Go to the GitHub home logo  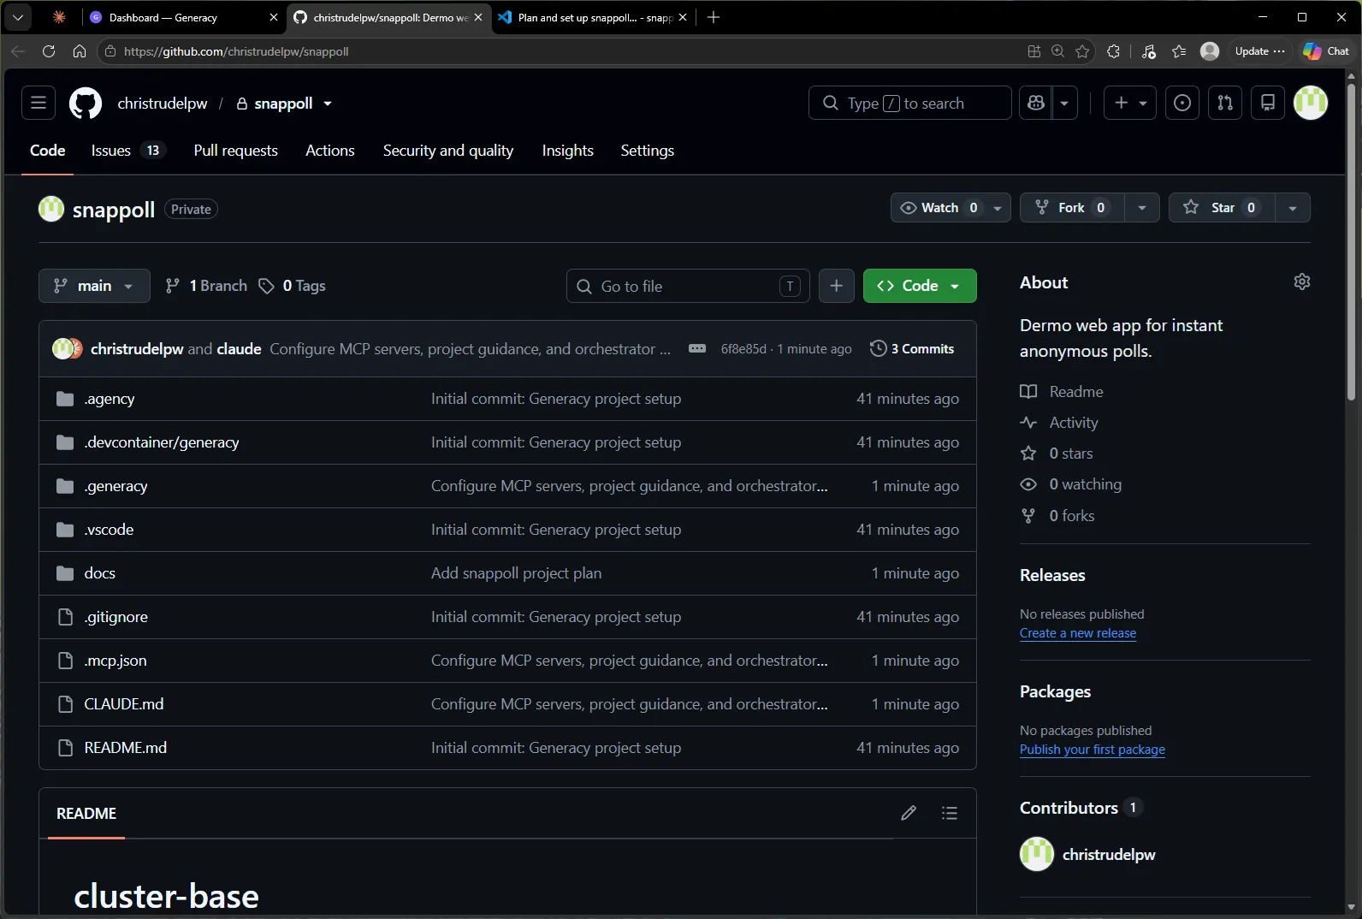point(86,104)
